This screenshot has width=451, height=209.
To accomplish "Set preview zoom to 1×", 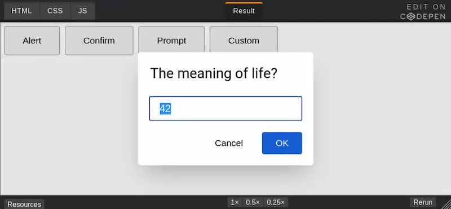I will [235, 202].
